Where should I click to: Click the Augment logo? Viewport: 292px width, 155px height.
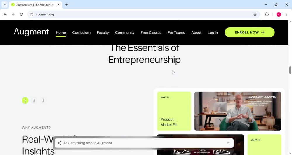[31, 32]
